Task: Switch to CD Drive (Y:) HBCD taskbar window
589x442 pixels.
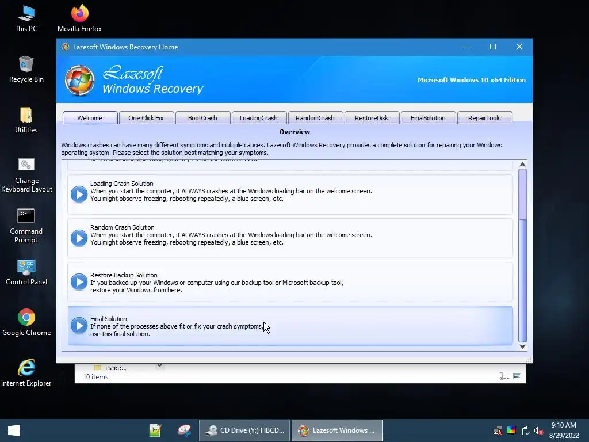Action: click(x=244, y=430)
